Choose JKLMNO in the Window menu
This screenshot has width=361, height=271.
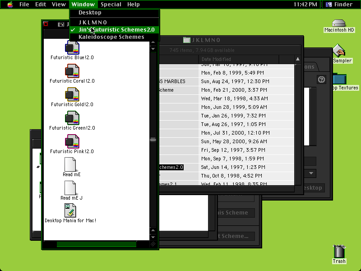tap(115, 22)
